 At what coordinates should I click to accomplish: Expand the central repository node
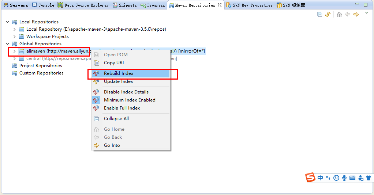pyautogui.click(x=15, y=58)
